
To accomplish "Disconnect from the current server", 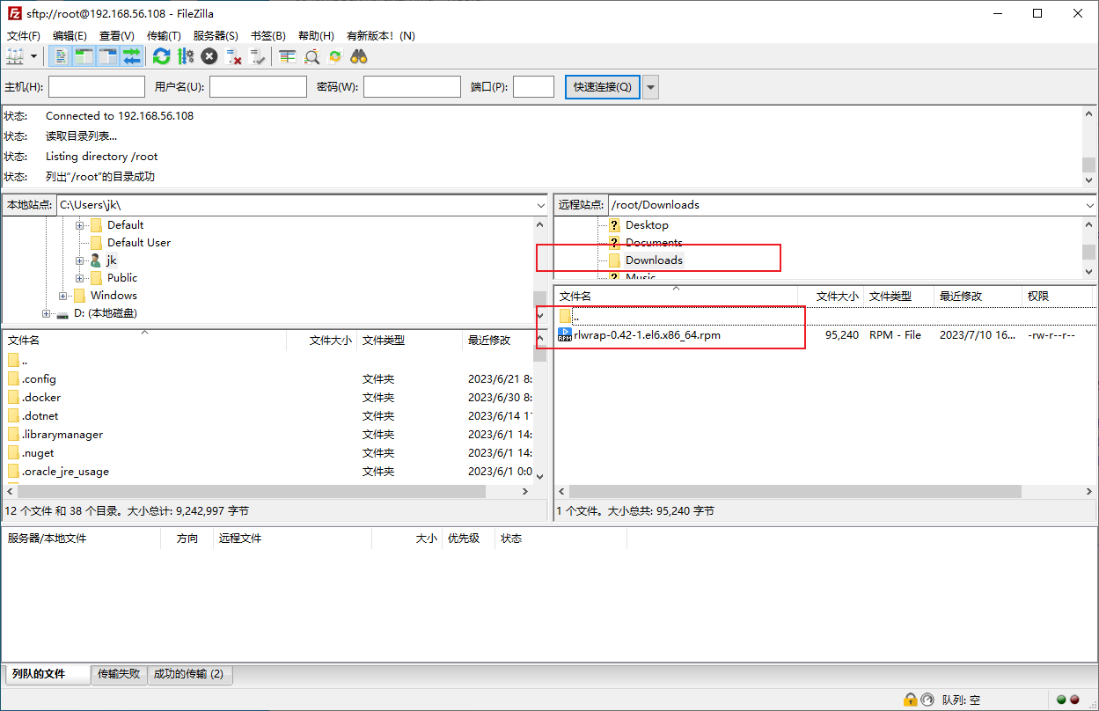I will 234,56.
